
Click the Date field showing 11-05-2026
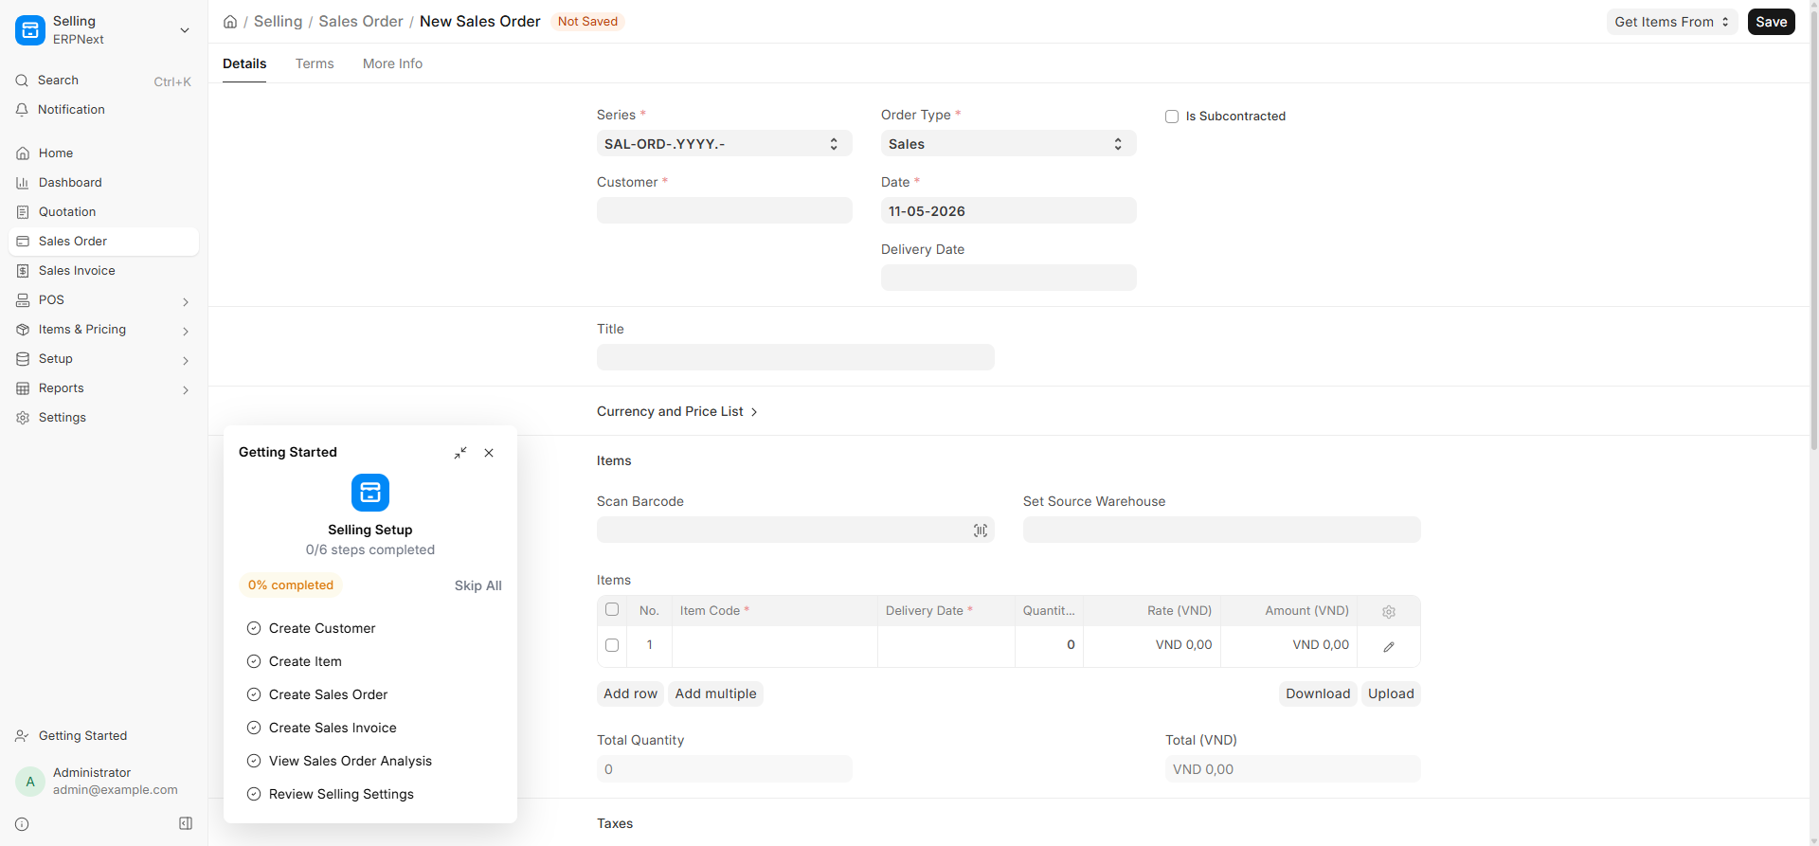click(1009, 210)
